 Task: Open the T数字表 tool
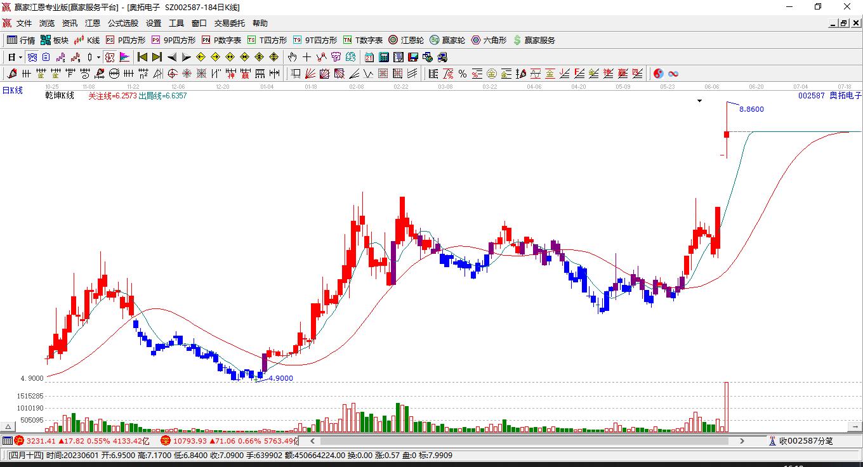coord(363,40)
